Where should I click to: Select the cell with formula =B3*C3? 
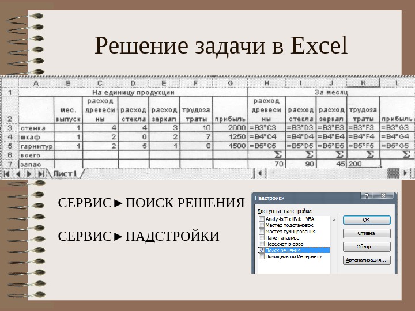266,128
